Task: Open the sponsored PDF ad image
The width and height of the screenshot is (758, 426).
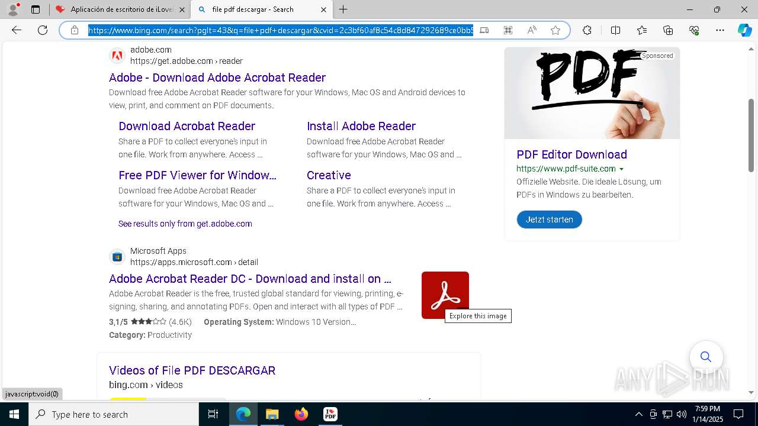Action: click(x=592, y=93)
